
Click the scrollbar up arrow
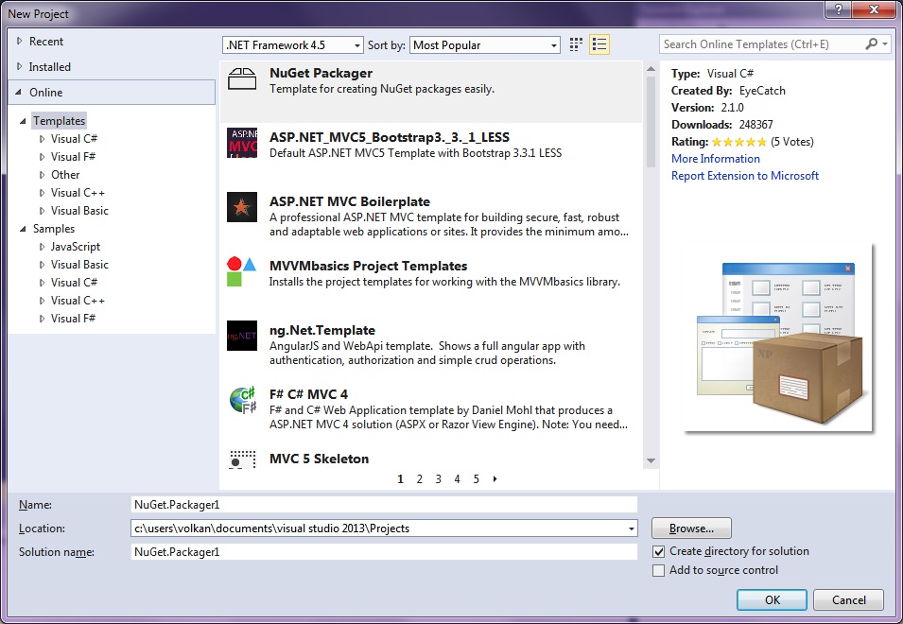[651, 69]
